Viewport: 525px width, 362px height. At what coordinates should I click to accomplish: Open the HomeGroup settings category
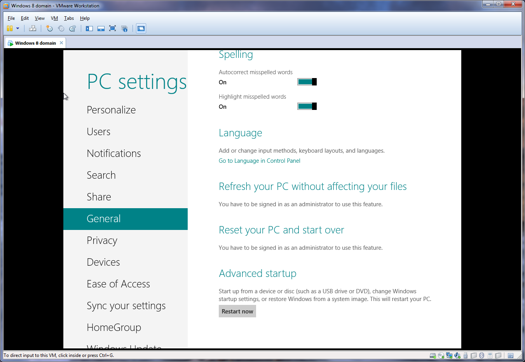114,327
